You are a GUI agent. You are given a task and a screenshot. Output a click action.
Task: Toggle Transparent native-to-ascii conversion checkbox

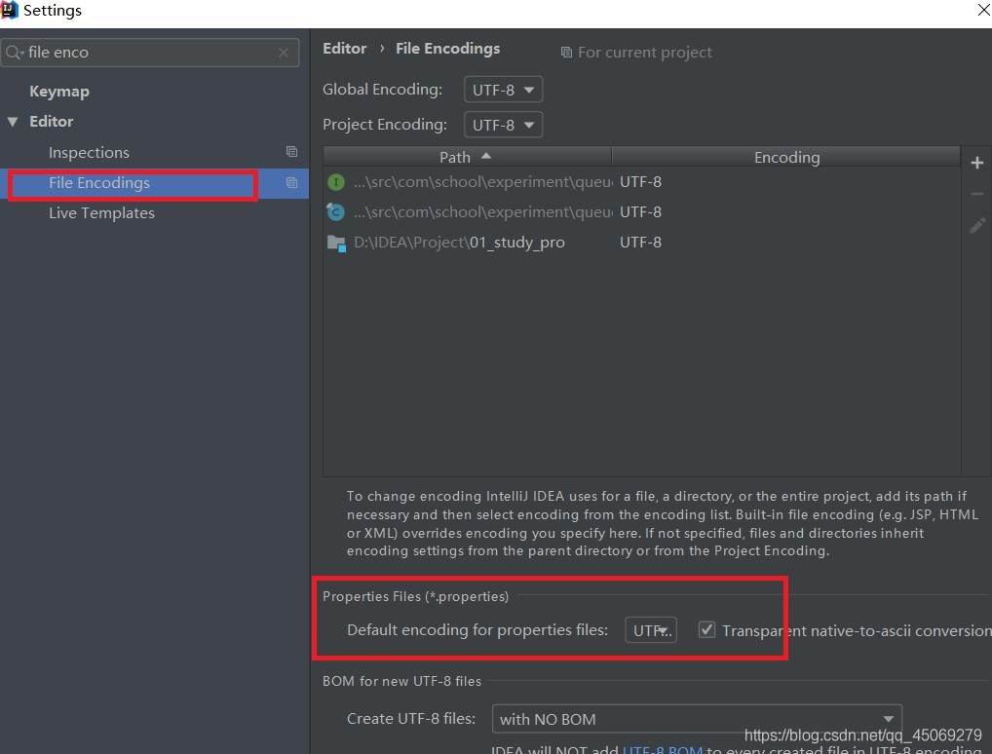(x=706, y=630)
